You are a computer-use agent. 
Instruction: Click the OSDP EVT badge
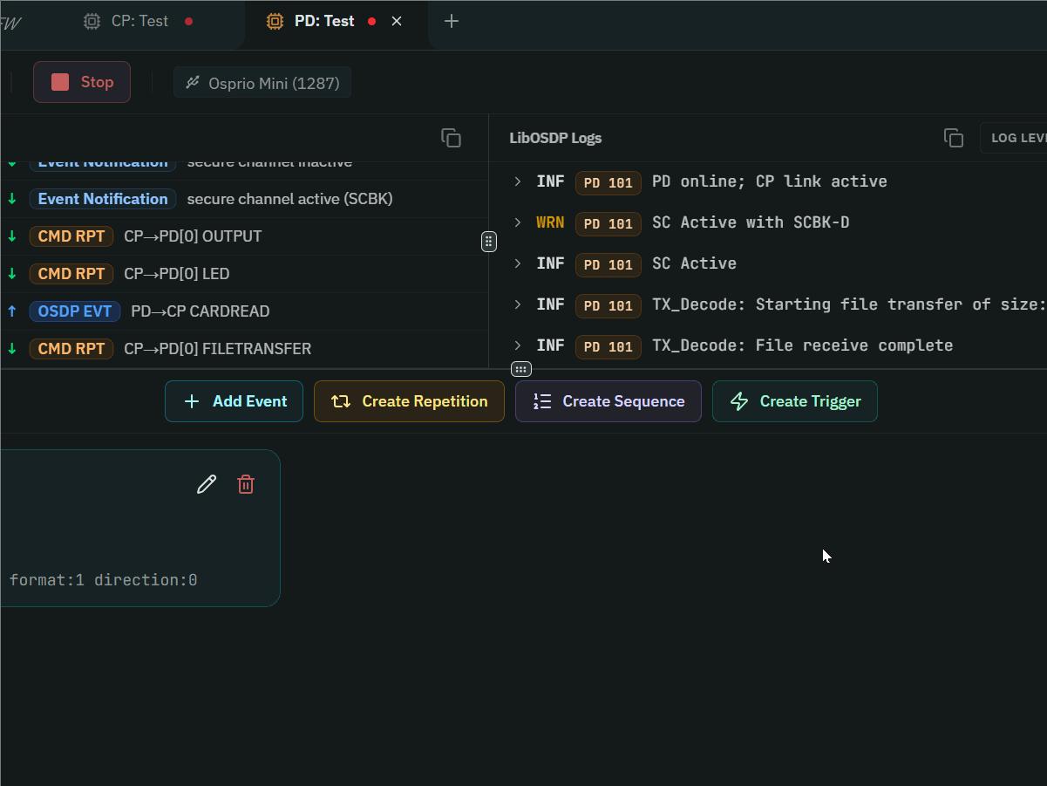point(74,311)
